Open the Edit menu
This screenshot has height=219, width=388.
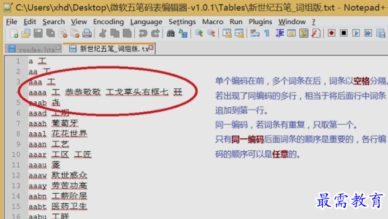tap(30, 22)
